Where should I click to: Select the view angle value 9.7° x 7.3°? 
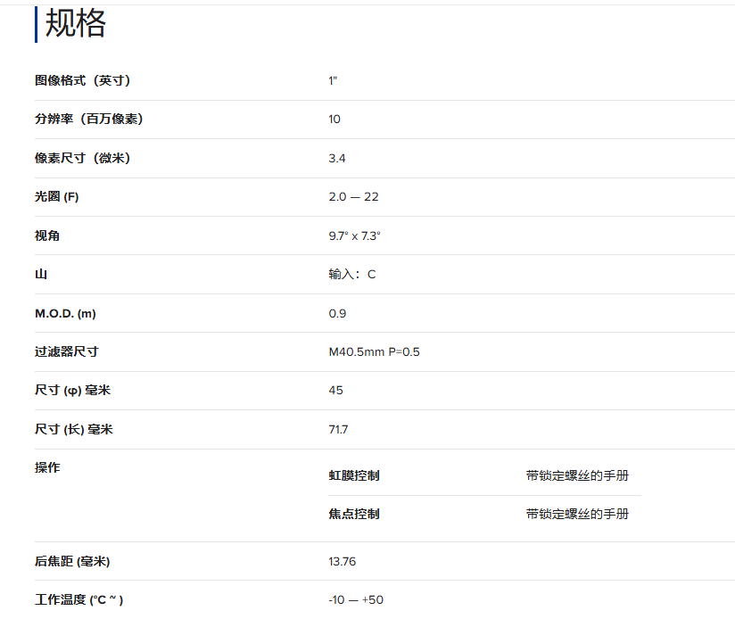pos(354,235)
